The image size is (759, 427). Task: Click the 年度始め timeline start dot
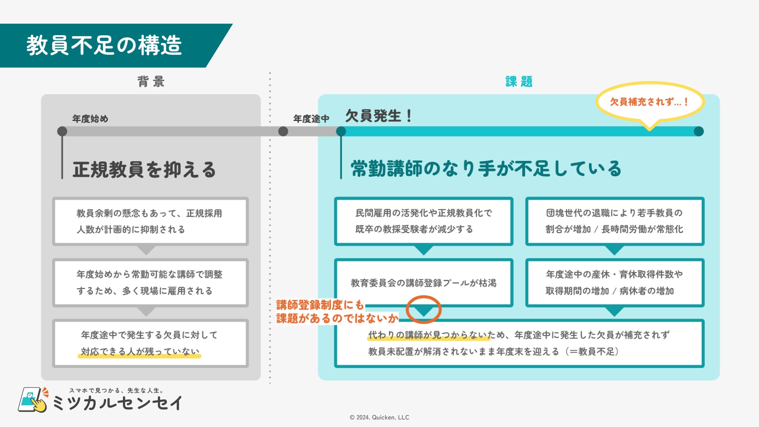(62, 131)
